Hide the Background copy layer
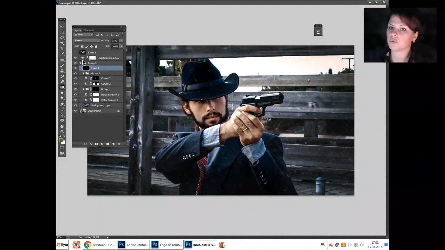This screenshot has height=250, width=445. (x=75, y=105)
